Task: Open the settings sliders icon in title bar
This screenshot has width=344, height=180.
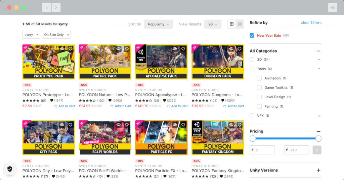Action: (332, 7)
